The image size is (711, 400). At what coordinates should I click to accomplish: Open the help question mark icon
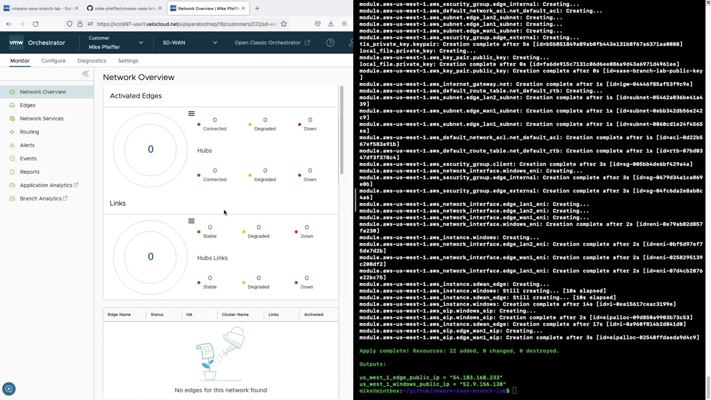[x=330, y=43]
